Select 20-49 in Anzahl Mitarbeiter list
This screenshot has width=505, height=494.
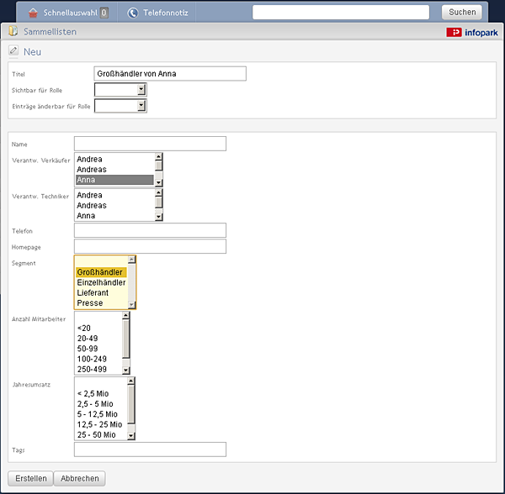[x=98, y=339]
